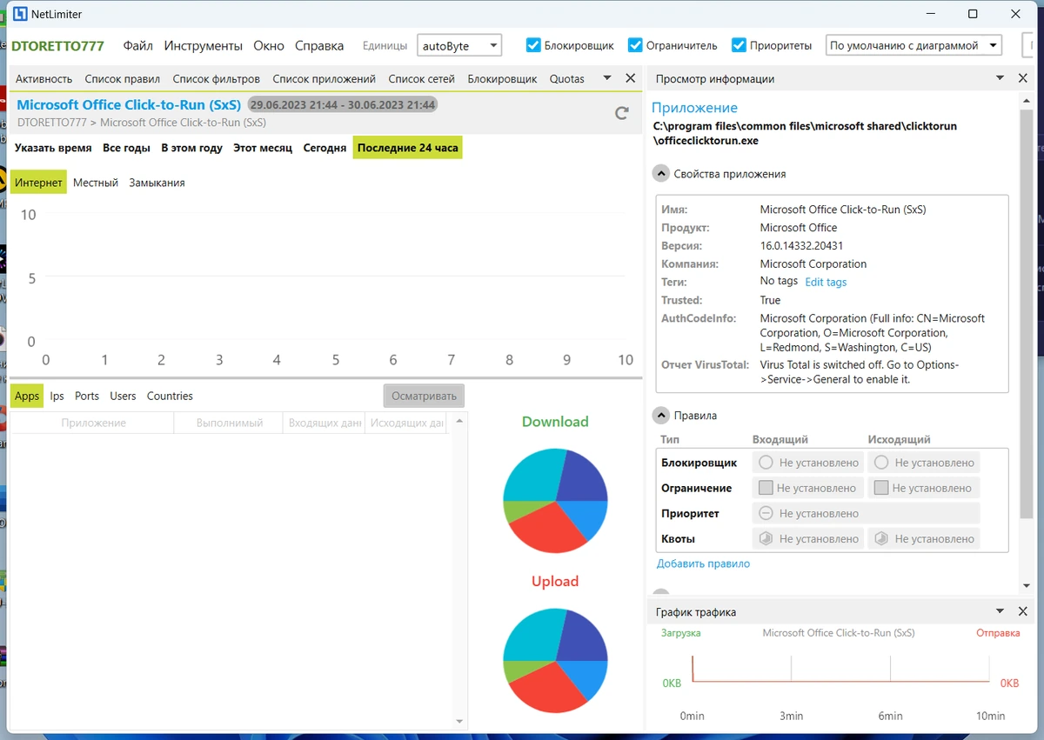Toggle the Блокировщик checkbox in the toolbar
1044x740 pixels.
tap(533, 45)
